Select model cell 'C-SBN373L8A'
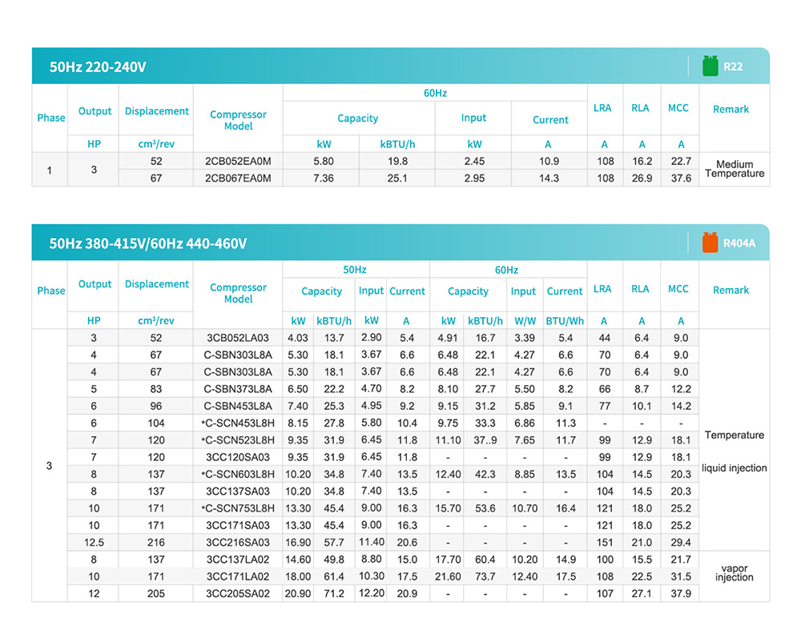Viewport: 801px width, 642px height. click(238, 389)
